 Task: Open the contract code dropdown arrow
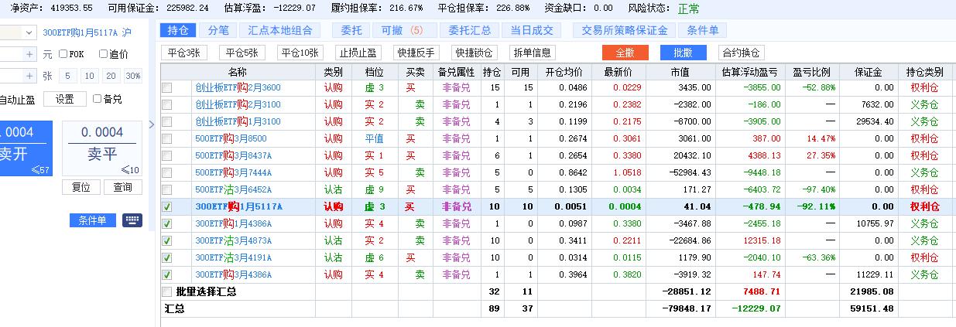pos(29,32)
